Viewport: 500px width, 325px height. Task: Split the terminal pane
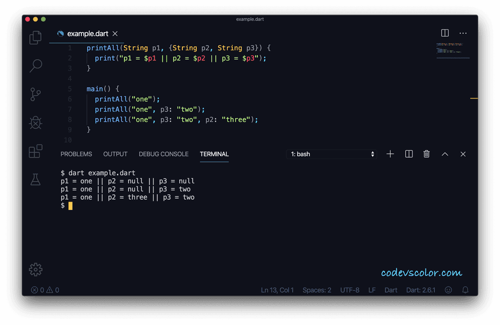(x=408, y=154)
